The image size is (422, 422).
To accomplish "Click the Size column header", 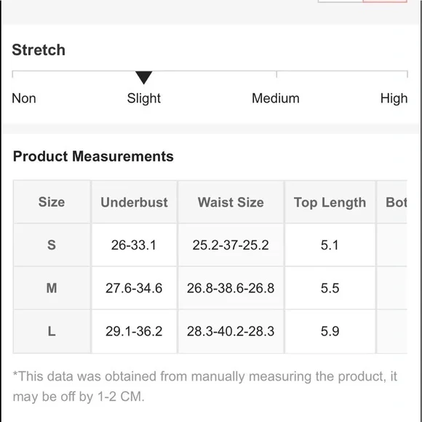I will [52, 202].
